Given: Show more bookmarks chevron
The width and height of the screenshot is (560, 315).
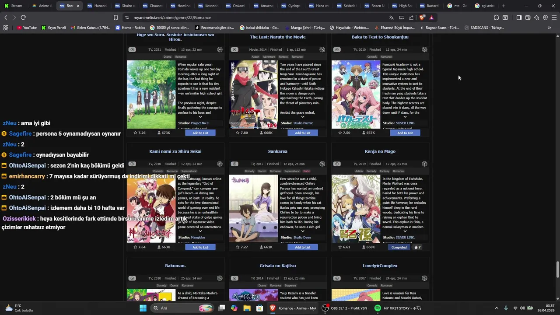Looking at the screenshot, I should coord(549,28).
